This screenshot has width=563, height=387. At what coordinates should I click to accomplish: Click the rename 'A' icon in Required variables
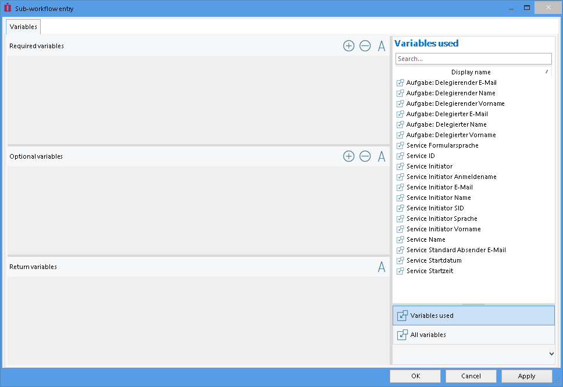coord(382,46)
